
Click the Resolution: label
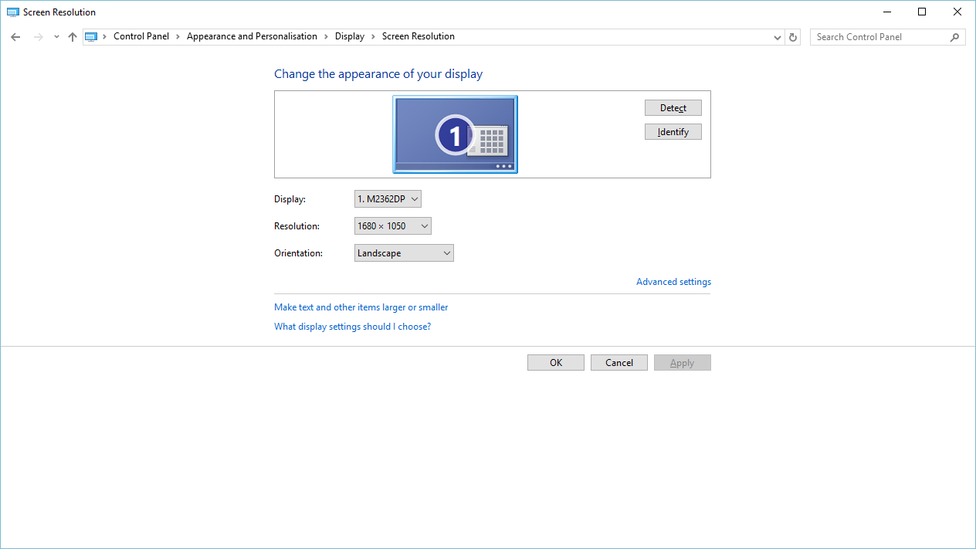(x=297, y=226)
